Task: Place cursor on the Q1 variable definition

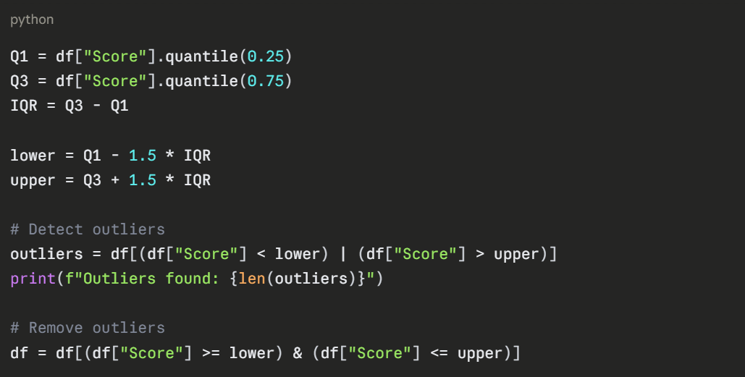Action: tap(19, 56)
